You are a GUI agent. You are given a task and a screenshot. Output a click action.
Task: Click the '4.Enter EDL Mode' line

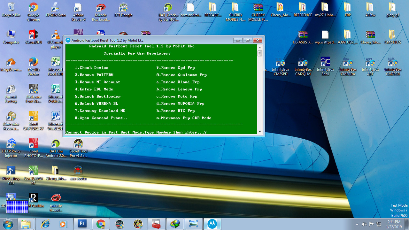point(94,89)
